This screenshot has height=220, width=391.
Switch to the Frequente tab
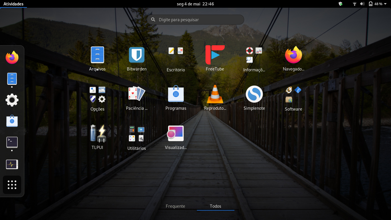point(175,206)
